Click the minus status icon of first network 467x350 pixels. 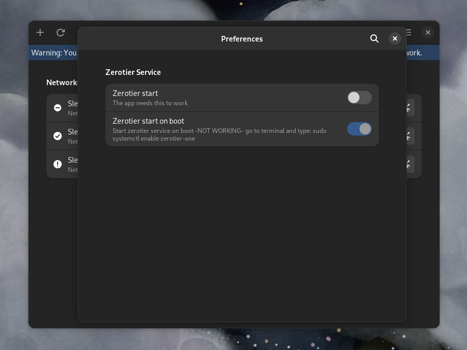(58, 108)
